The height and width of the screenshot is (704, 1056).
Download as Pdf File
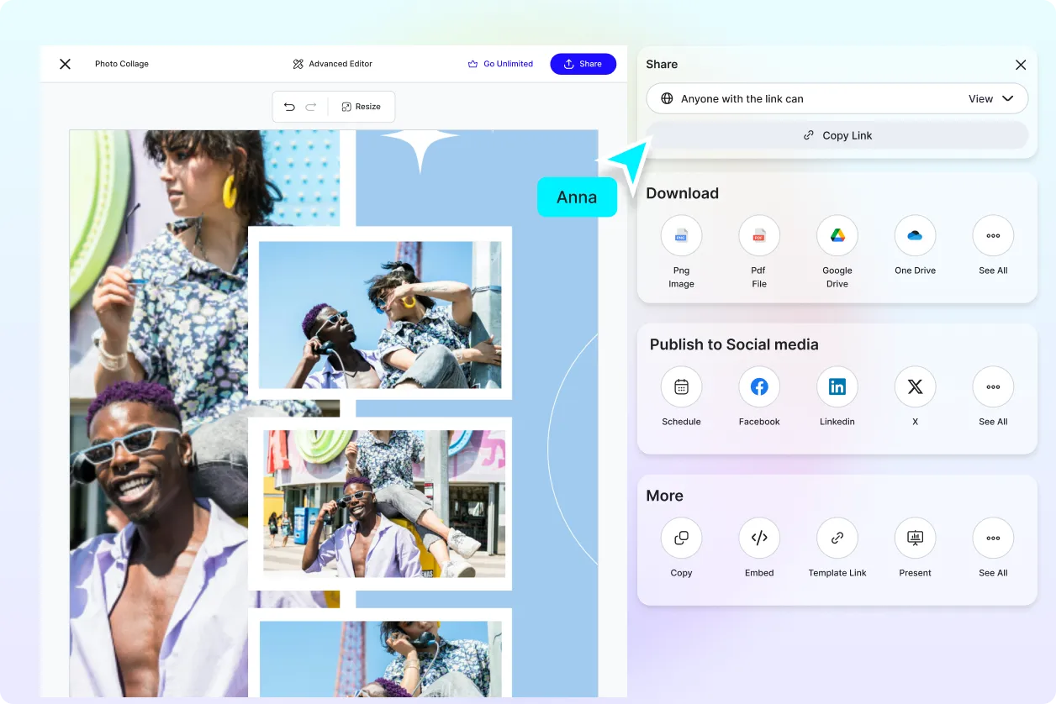[758, 236]
